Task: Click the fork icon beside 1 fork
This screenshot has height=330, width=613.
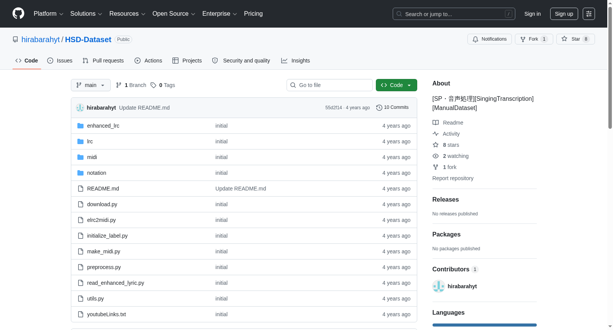Action: click(x=436, y=167)
